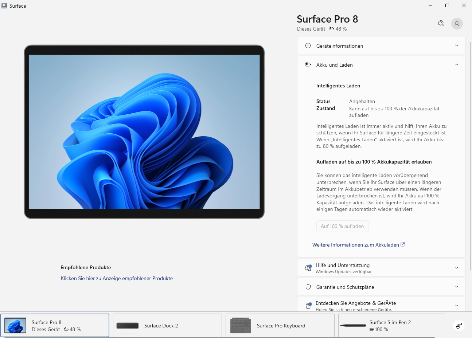Image resolution: width=472 pixels, height=338 pixels.
Task: Click the Surface Pro Keyboard thumbnail
Action: (x=241, y=326)
